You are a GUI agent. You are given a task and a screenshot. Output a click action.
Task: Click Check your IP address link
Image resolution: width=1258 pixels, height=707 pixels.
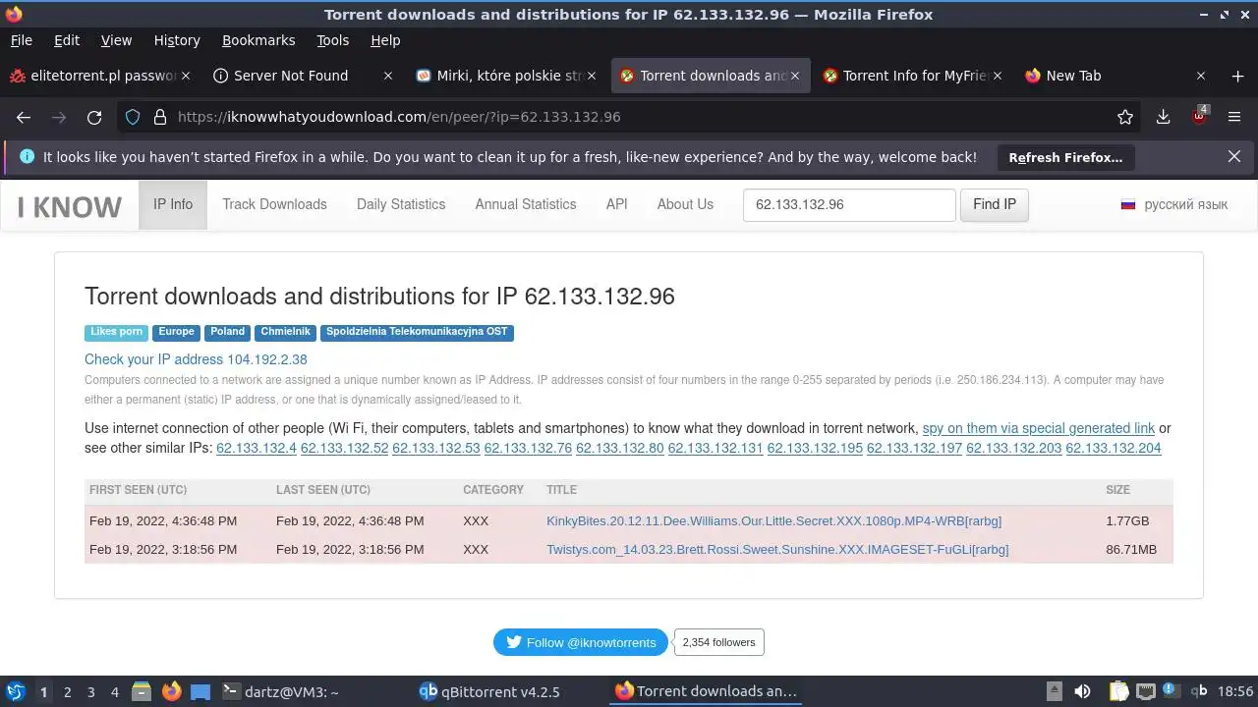[196, 359]
